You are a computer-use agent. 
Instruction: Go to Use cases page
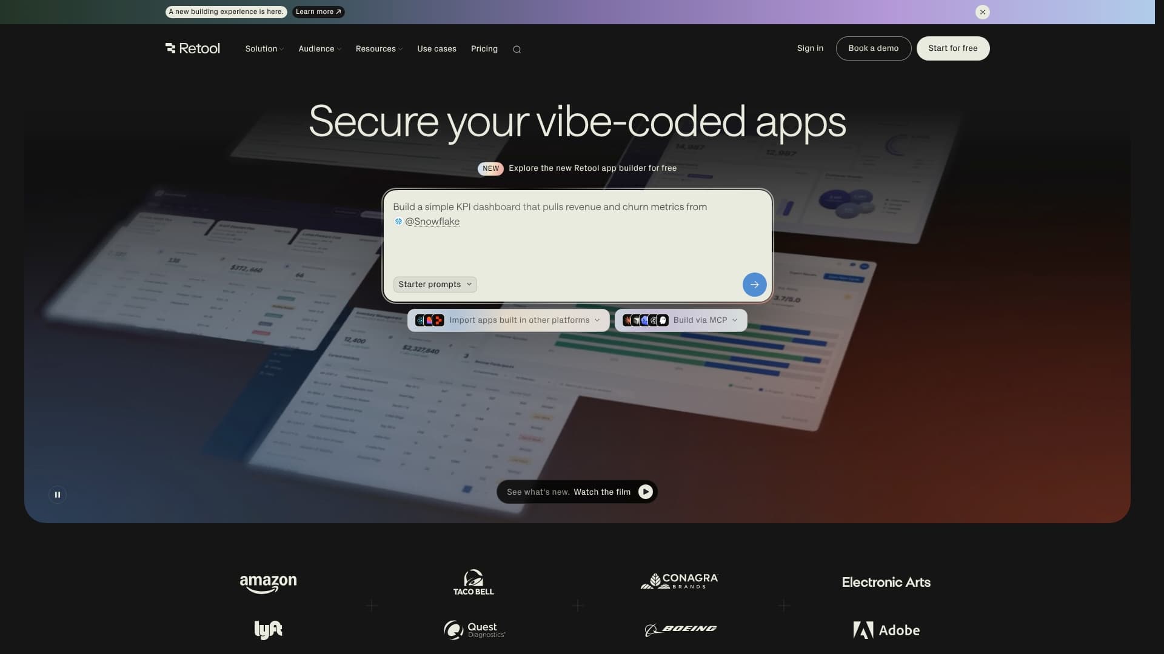(x=436, y=49)
